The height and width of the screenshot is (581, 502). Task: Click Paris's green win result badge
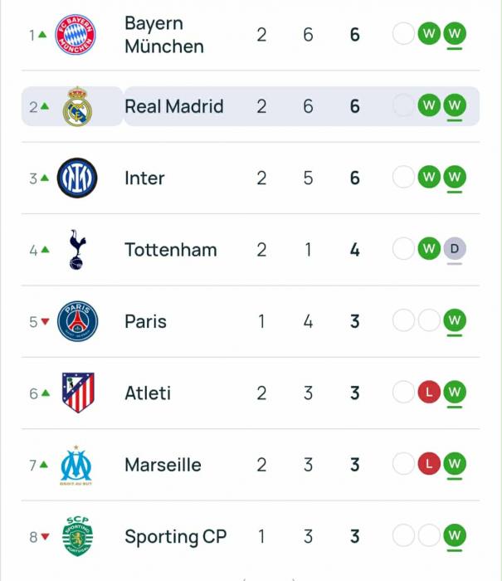(x=454, y=320)
